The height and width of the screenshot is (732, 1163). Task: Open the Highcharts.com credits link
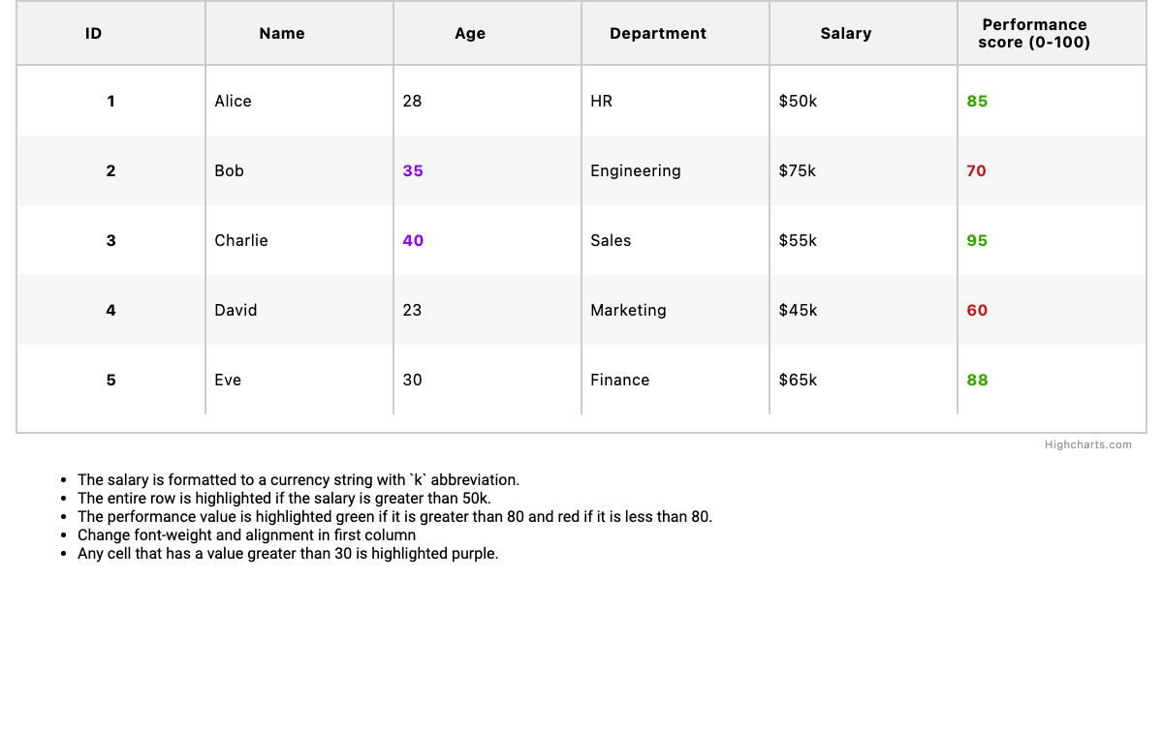[1087, 444]
